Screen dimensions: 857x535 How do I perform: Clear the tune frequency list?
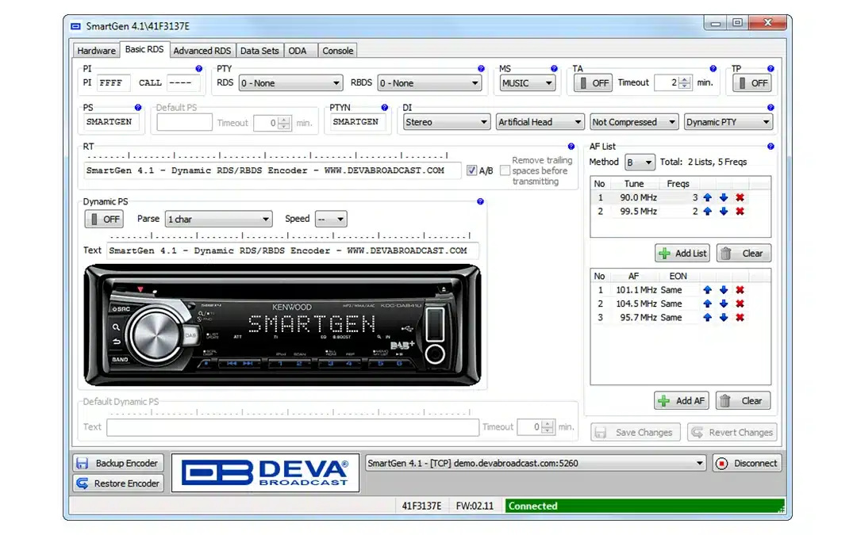tap(744, 254)
